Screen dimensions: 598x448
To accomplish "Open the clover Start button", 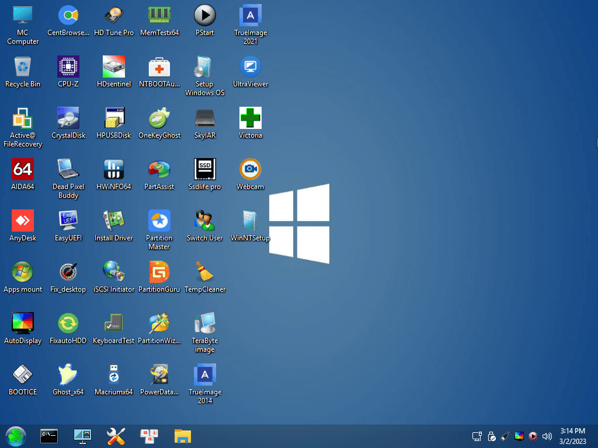I will (x=16, y=436).
